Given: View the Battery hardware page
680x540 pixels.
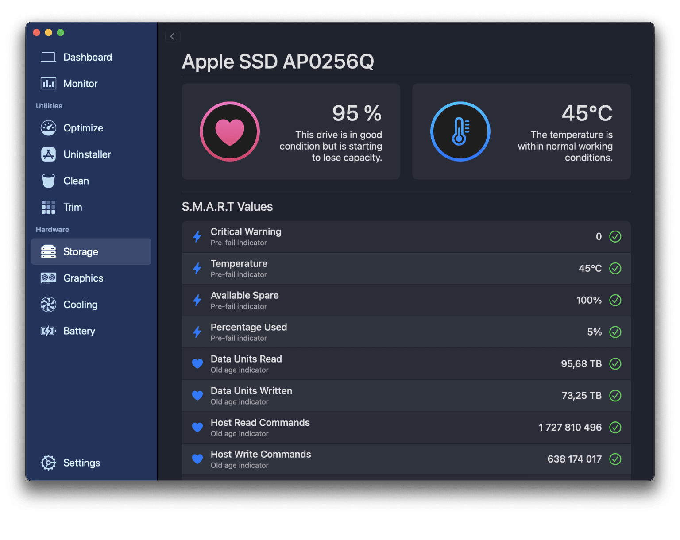Looking at the screenshot, I should point(79,331).
